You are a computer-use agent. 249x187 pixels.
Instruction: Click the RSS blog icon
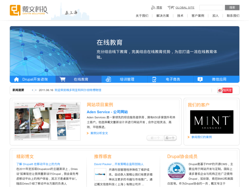coord(153,8)
